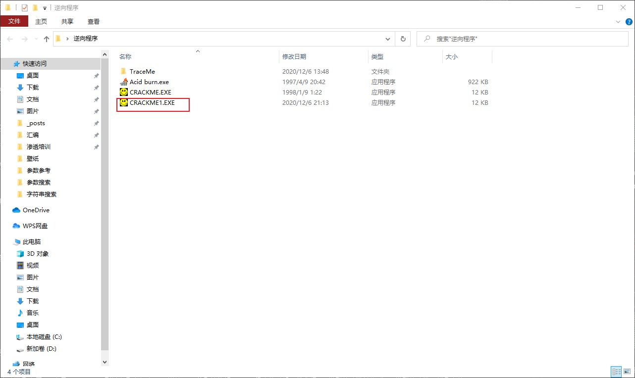Sort files by the 修改日期 column header

point(324,57)
